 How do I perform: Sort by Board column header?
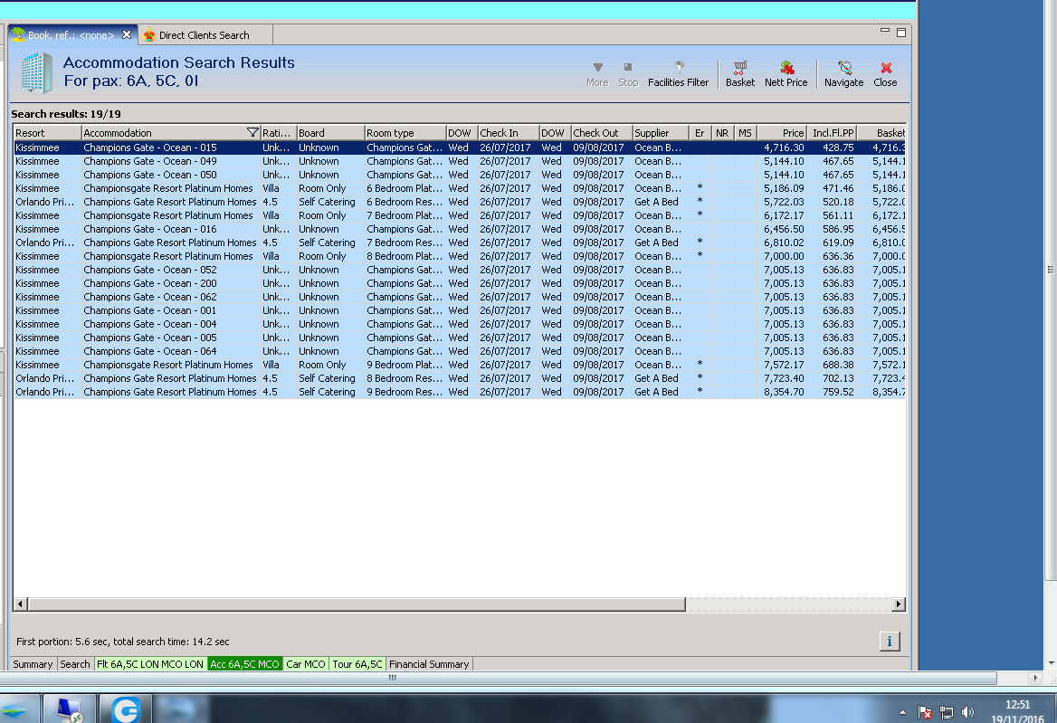coord(330,133)
